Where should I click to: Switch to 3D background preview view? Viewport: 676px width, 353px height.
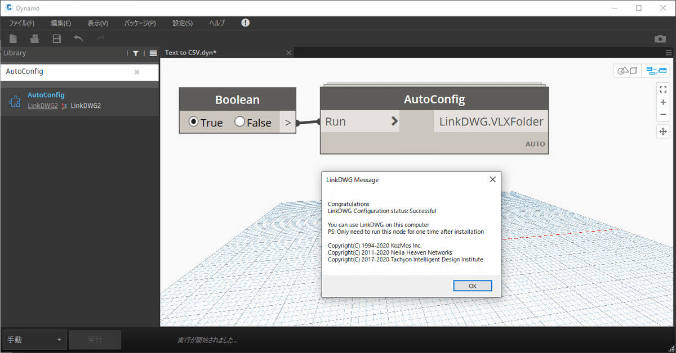click(628, 71)
